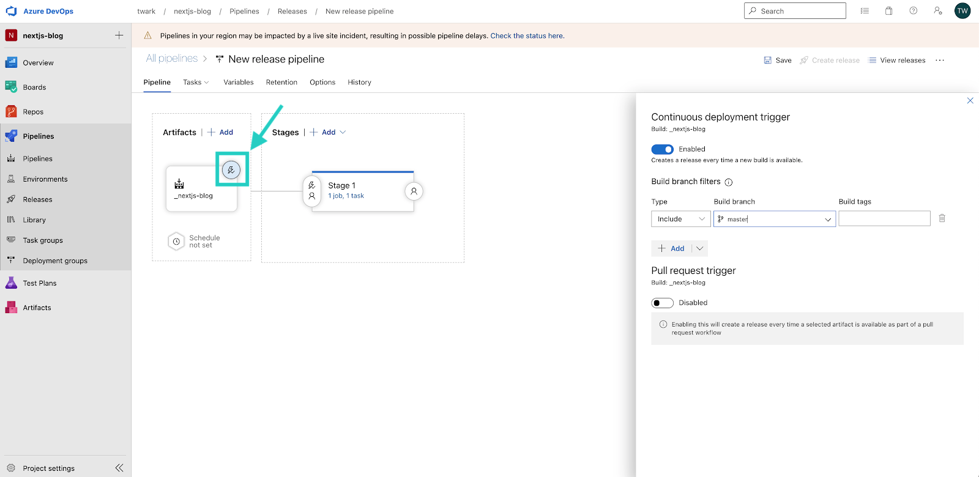
Task: Open Project settings
Action: [49, 468]
